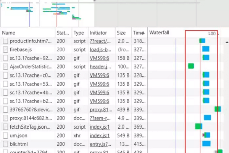Click the file icon for fetchSiteTag.json
Image resolution: width=229 pixels, height=153 pixels.
[x=5, y=126]
